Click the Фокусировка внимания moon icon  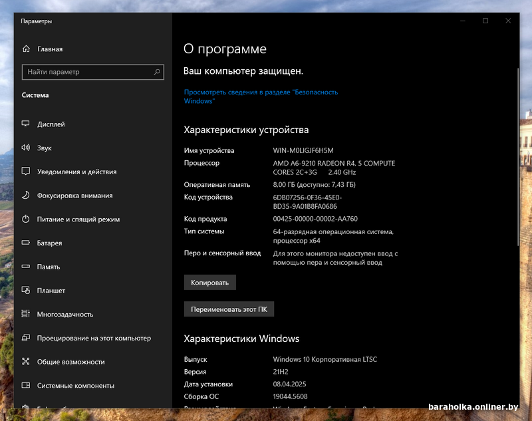tap(26, 195)
